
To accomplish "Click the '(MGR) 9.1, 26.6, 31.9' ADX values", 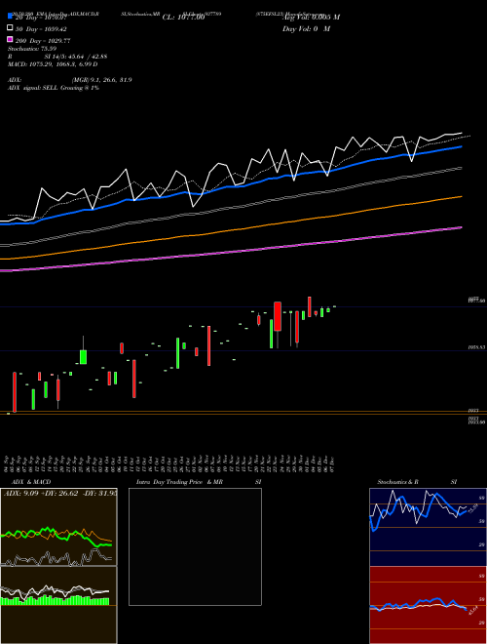I will coord(101,80).
